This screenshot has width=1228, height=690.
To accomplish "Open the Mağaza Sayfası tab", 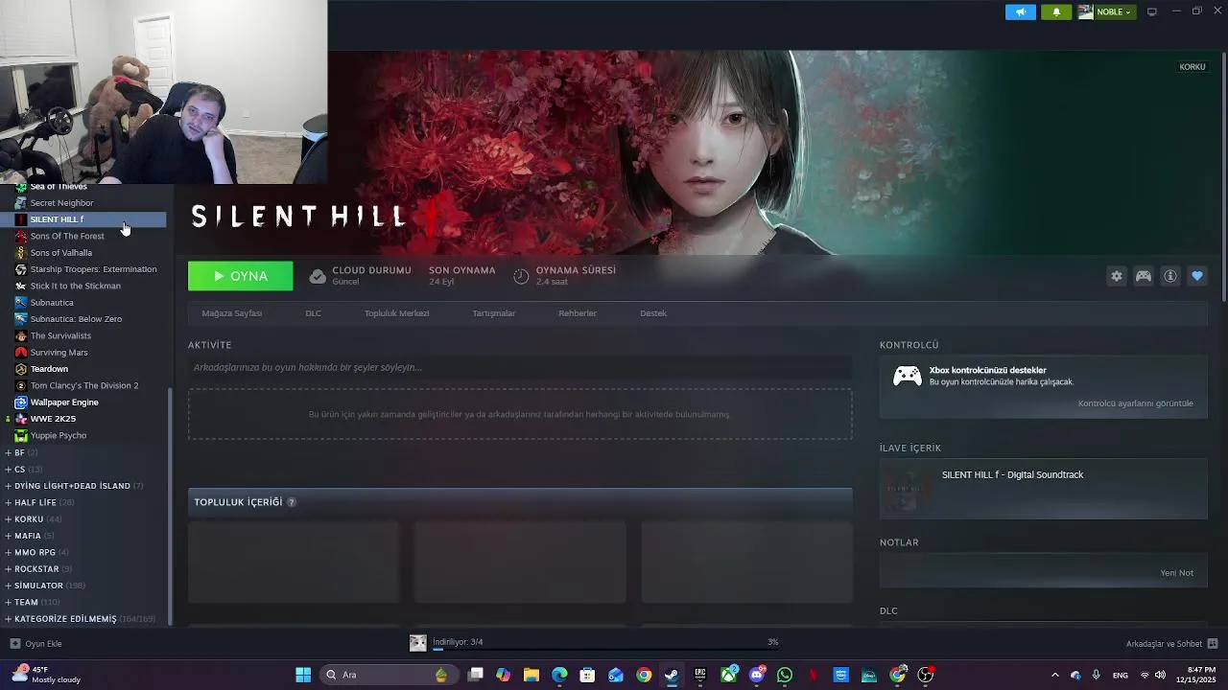I will [x=231, y=313].
